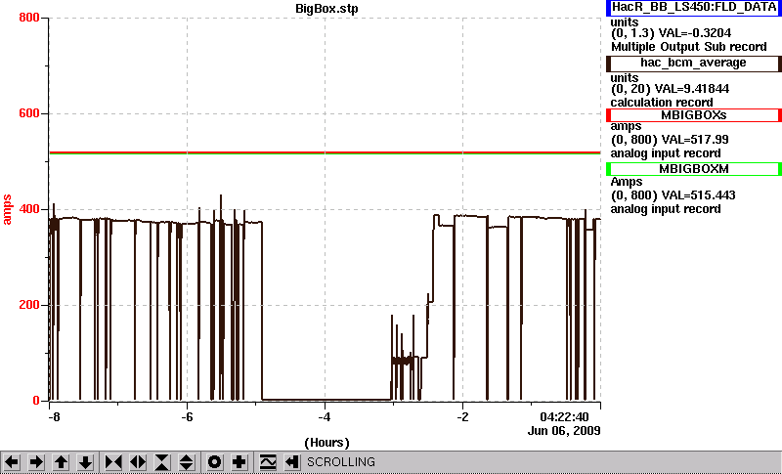Click the 200 tick on y-axis
782x474 pixels.
(29, 305)
